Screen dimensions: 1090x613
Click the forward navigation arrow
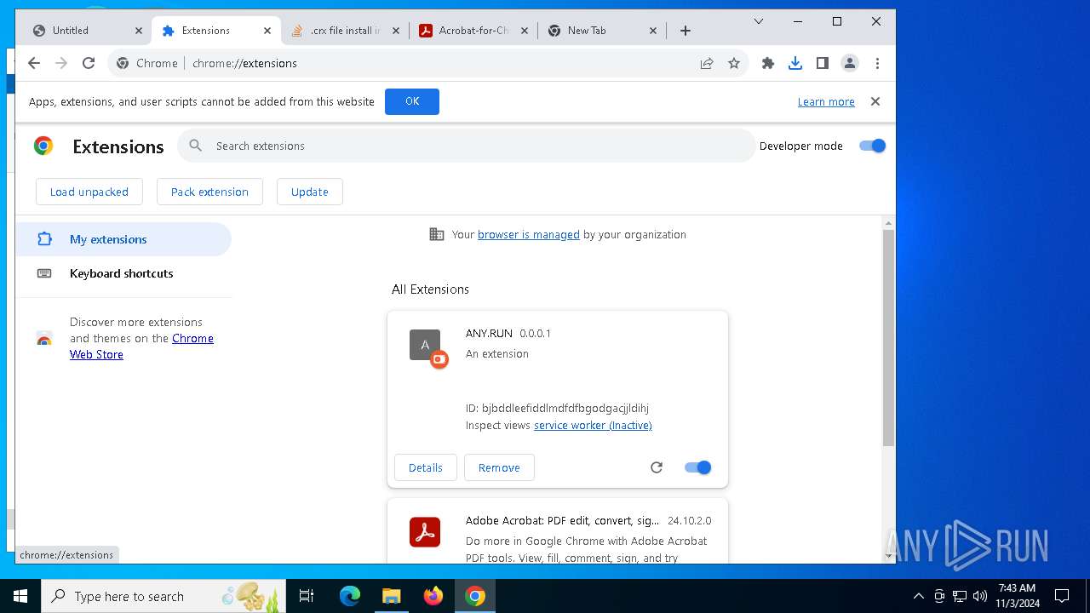61,63
